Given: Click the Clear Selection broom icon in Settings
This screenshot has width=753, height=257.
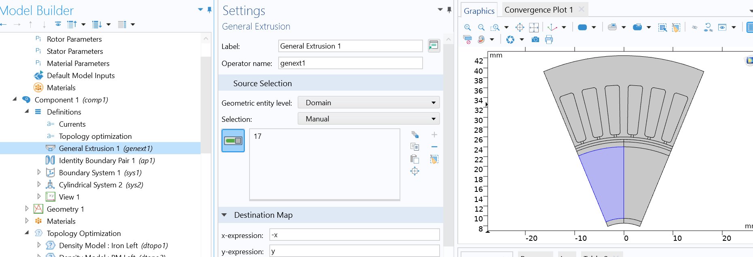Looking at the screenshot, I should 434,159.
